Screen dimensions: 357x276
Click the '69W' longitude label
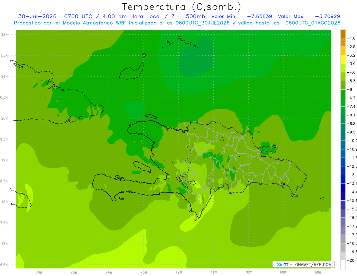pyautogui.click(x=283, y=272)
